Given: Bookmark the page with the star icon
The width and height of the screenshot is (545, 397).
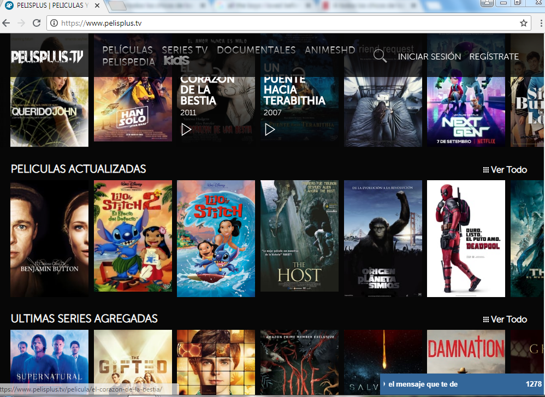Looking at the screenshot, I should (x=524, y=23).
